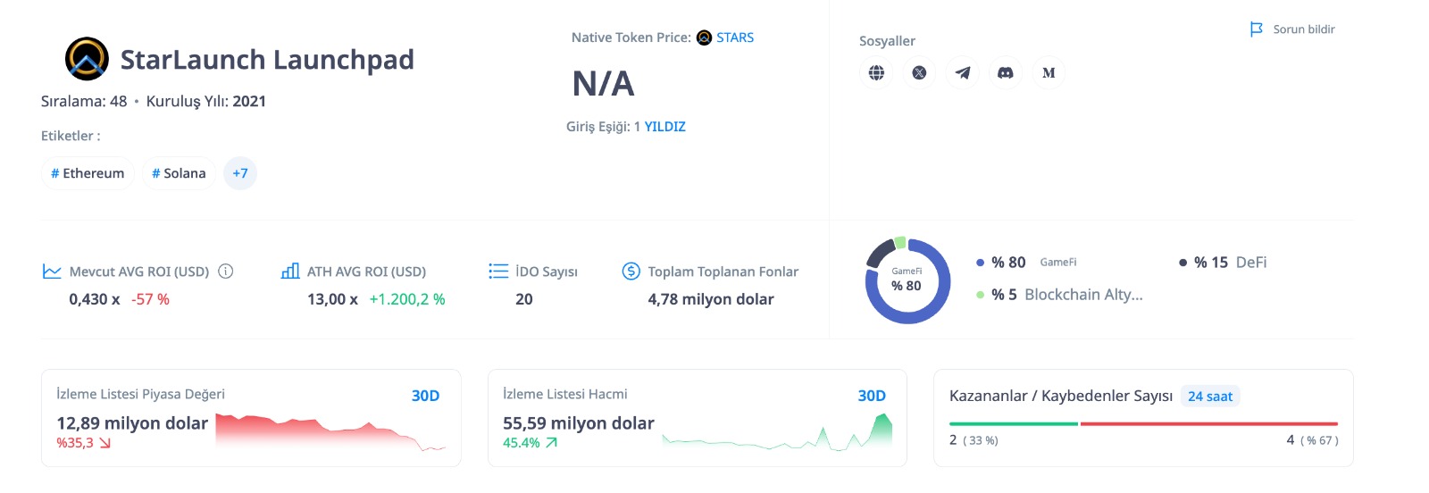Click the -57 % change value
The height and width of the screenshot is (493, 1429).
150,299
